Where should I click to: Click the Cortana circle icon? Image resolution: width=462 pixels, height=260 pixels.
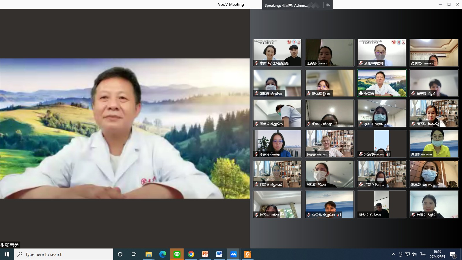120,254
